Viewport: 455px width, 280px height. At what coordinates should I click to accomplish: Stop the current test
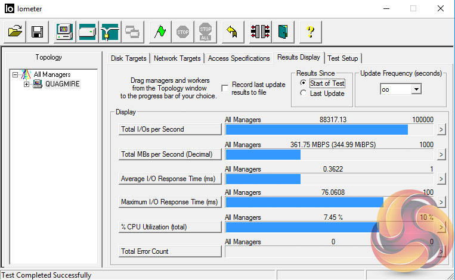point(182,32)
